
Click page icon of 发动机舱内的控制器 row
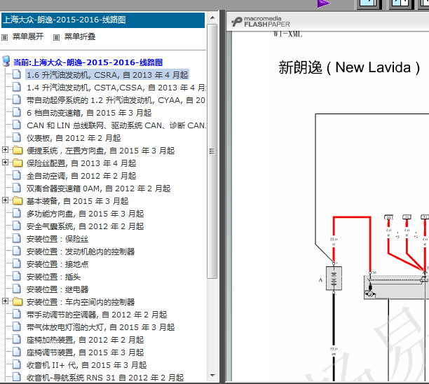coord(17,251)
